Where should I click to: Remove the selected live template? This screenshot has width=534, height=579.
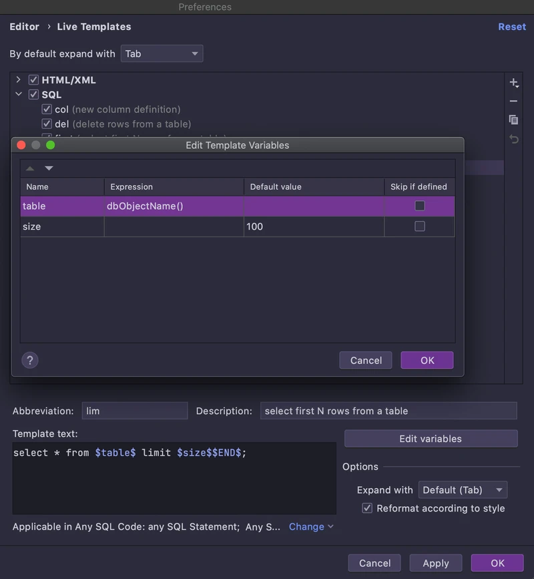pyautogui.click(x=513, y=101)
